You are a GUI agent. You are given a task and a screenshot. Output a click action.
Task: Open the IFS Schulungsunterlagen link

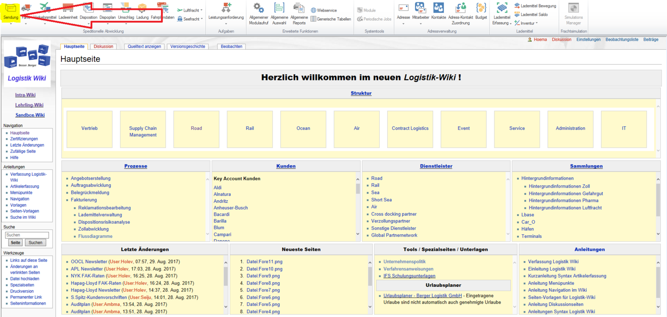410,276
